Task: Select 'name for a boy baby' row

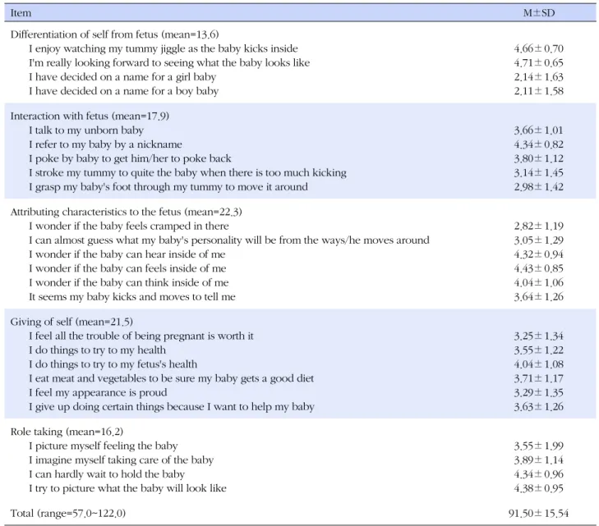Action: click(124, 91)
